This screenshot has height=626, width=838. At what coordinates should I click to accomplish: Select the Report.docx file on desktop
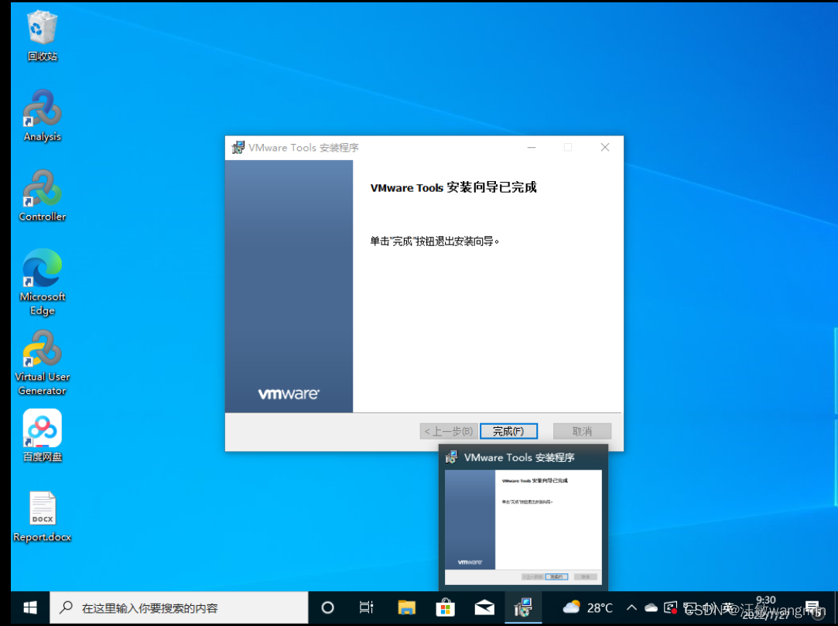tap(43, 516)
